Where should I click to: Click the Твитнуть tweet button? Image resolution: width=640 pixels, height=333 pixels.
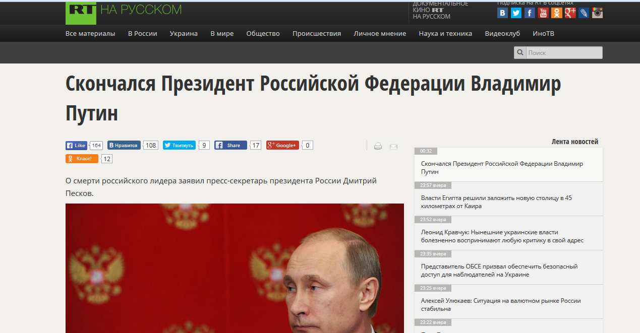pyautogui.click(x=179, y=146)
